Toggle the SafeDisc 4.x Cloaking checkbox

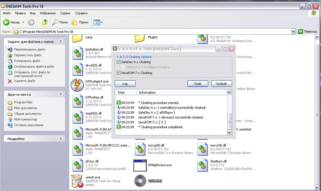[118, 62]
